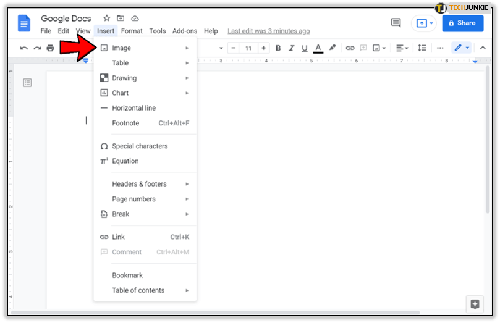Image resolution: width=500 pixels, height=323 pixels.
Task: Select the highlight color pen icon
Action: 333,48
